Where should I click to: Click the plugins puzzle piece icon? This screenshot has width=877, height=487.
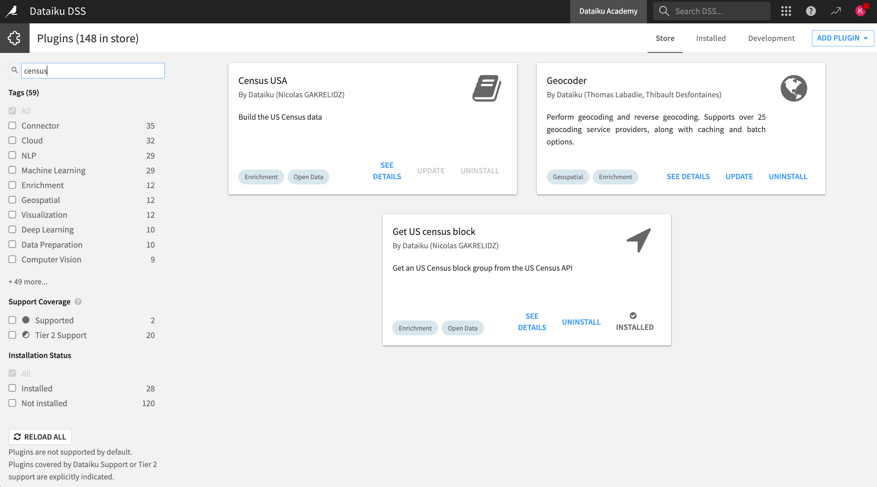click(14, 38)
